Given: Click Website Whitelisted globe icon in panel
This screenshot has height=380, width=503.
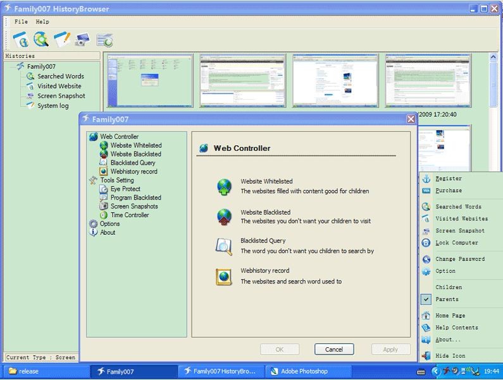Looking at the screenshot, I should click(224, 187).
